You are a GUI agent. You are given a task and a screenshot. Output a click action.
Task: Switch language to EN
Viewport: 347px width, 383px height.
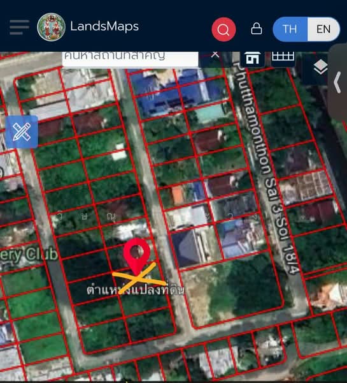(x=323, y=29)
